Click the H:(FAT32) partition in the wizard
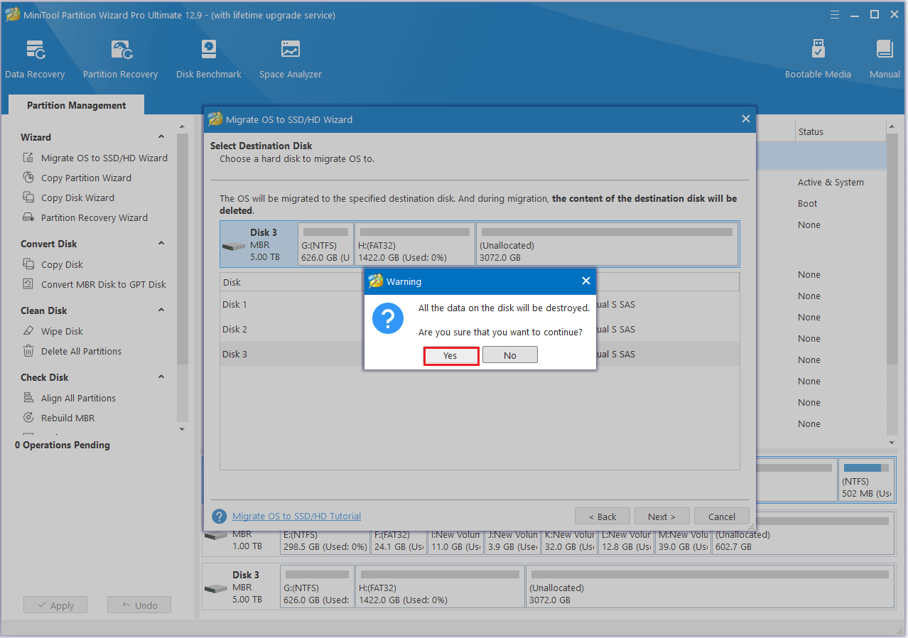 point(415,244)
